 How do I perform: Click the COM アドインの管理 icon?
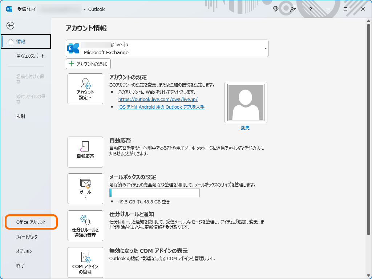click(x=85, y=262)
